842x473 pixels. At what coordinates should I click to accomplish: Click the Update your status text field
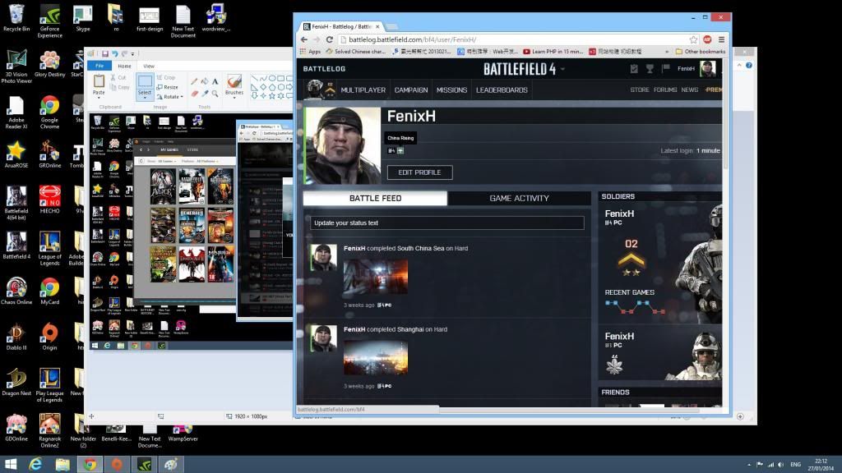point(446,223)
